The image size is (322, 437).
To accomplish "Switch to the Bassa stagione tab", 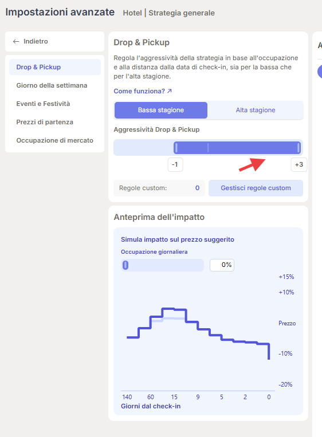I will (x=161, y=110).
